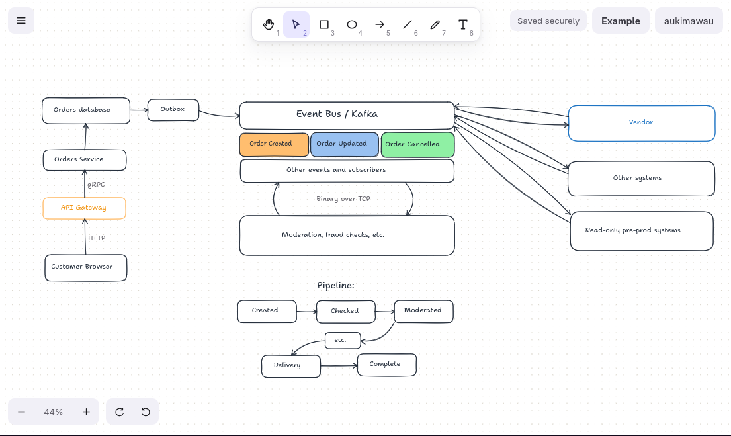Image resolution: width=731 pixels, height=436 pixels.
Task: Select the etc. pipeline box
Action: (x=343, y=341)
